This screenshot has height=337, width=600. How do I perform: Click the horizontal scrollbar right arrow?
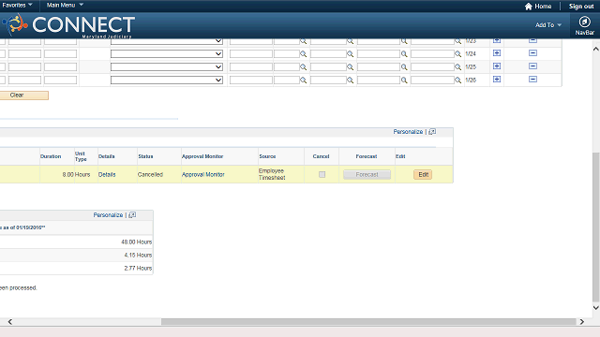pos(581,322)
